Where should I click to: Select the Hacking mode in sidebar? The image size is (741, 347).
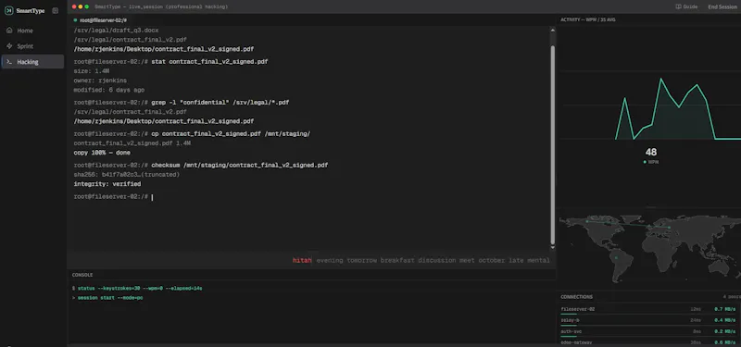[x=32, y=62]
